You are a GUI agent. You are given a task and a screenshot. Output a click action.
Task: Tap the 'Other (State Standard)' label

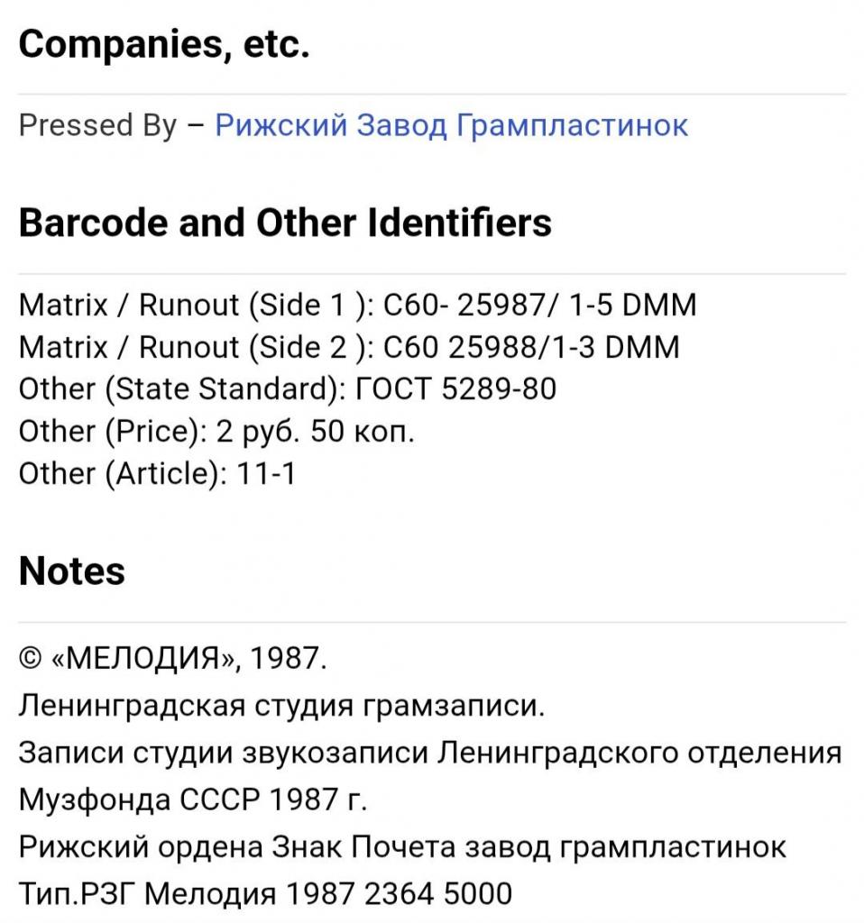(x=182, y=389)
